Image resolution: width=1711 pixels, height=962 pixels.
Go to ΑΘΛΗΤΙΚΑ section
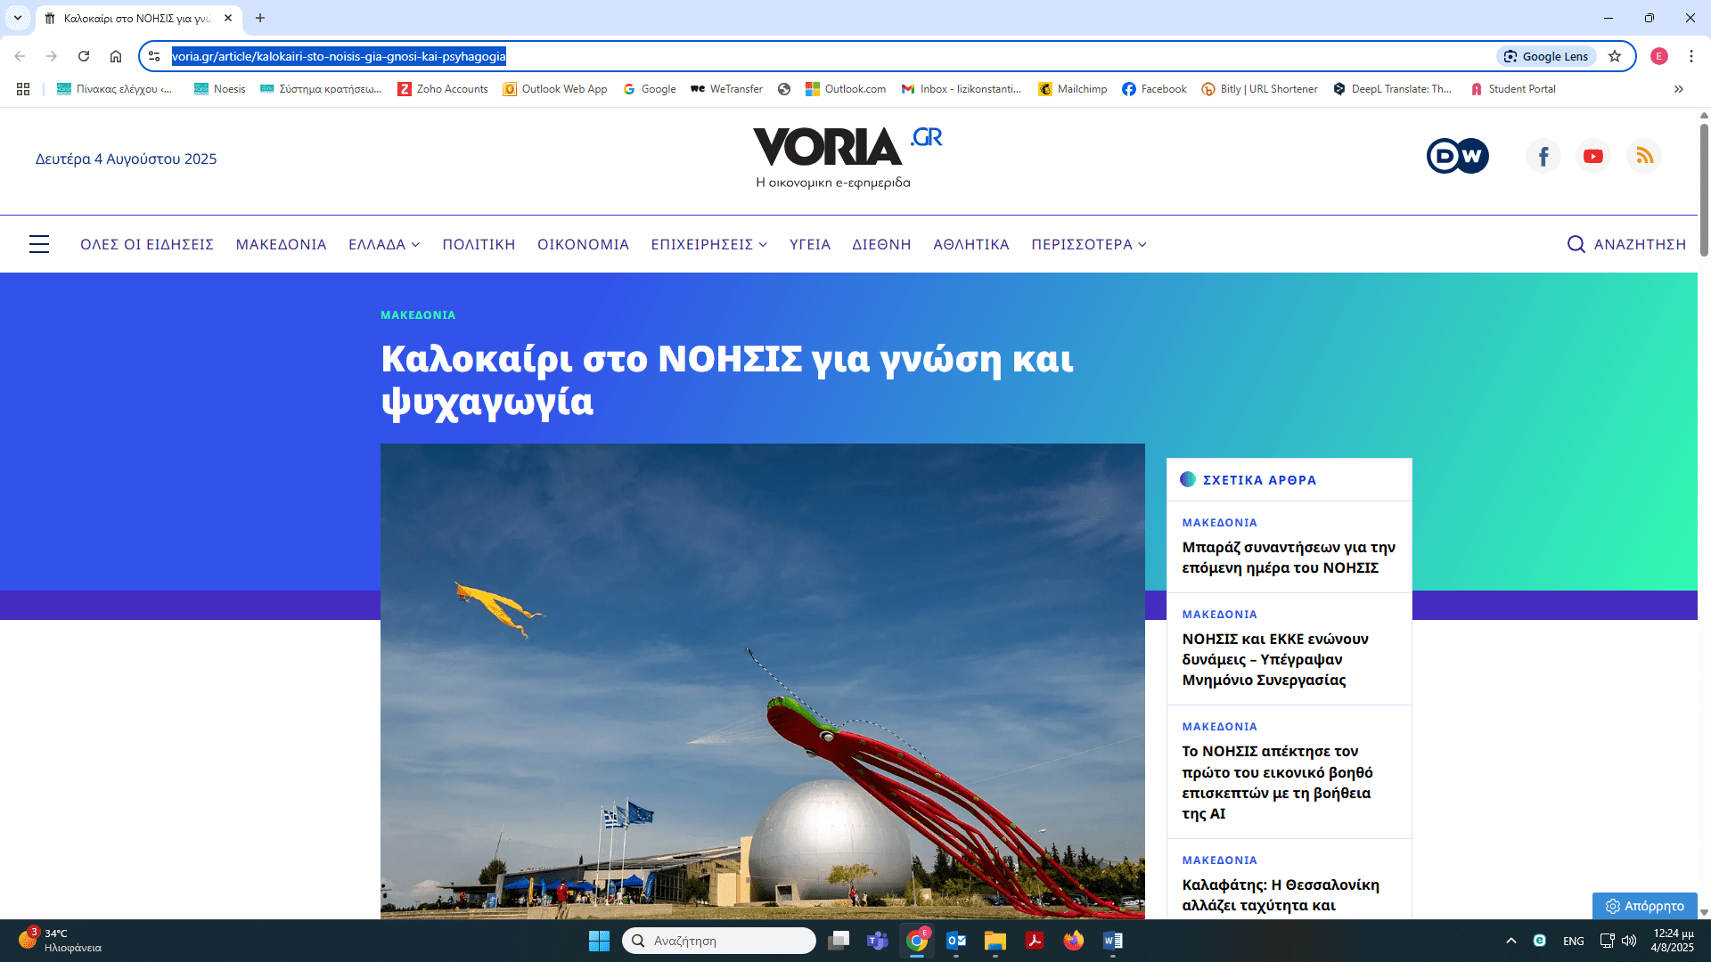point(970,244)
